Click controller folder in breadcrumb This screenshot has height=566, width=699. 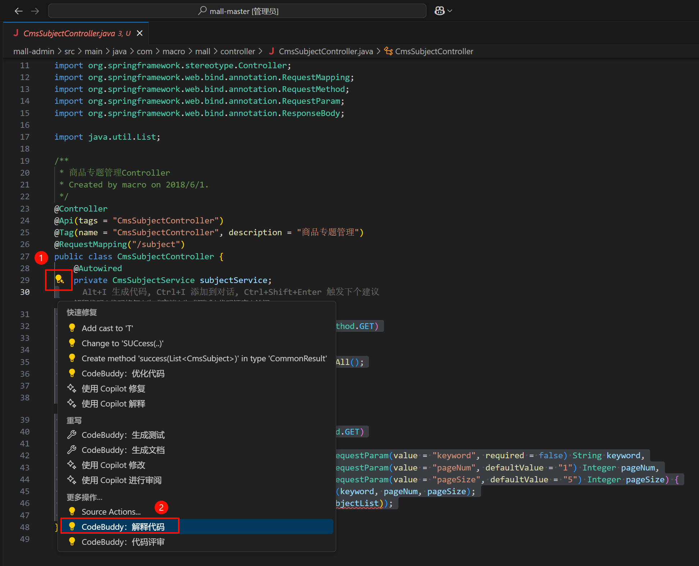click(x=237, y=51)
